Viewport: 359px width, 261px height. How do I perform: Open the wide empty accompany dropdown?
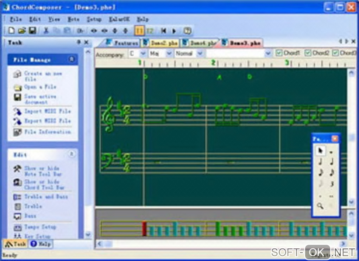tap(267, 53)
